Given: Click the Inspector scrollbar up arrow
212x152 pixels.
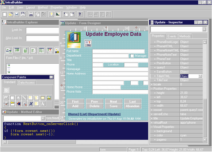Looking at the screenshot, I should pyautogui.click(x=205, y=42).
